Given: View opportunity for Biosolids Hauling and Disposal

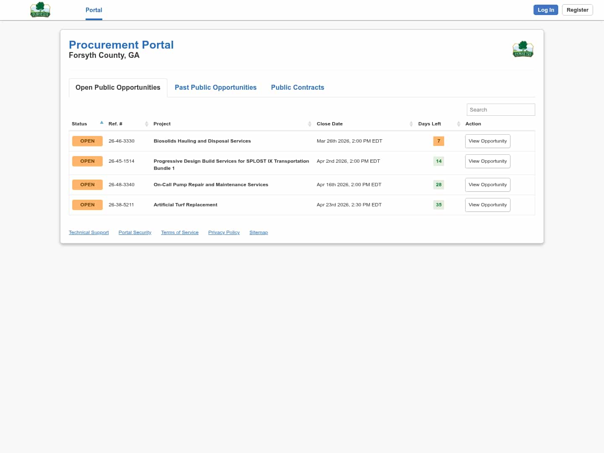Looking at the screenshot, I should coord(487,141).
